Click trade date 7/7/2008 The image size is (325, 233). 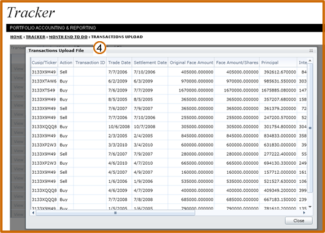118,200
